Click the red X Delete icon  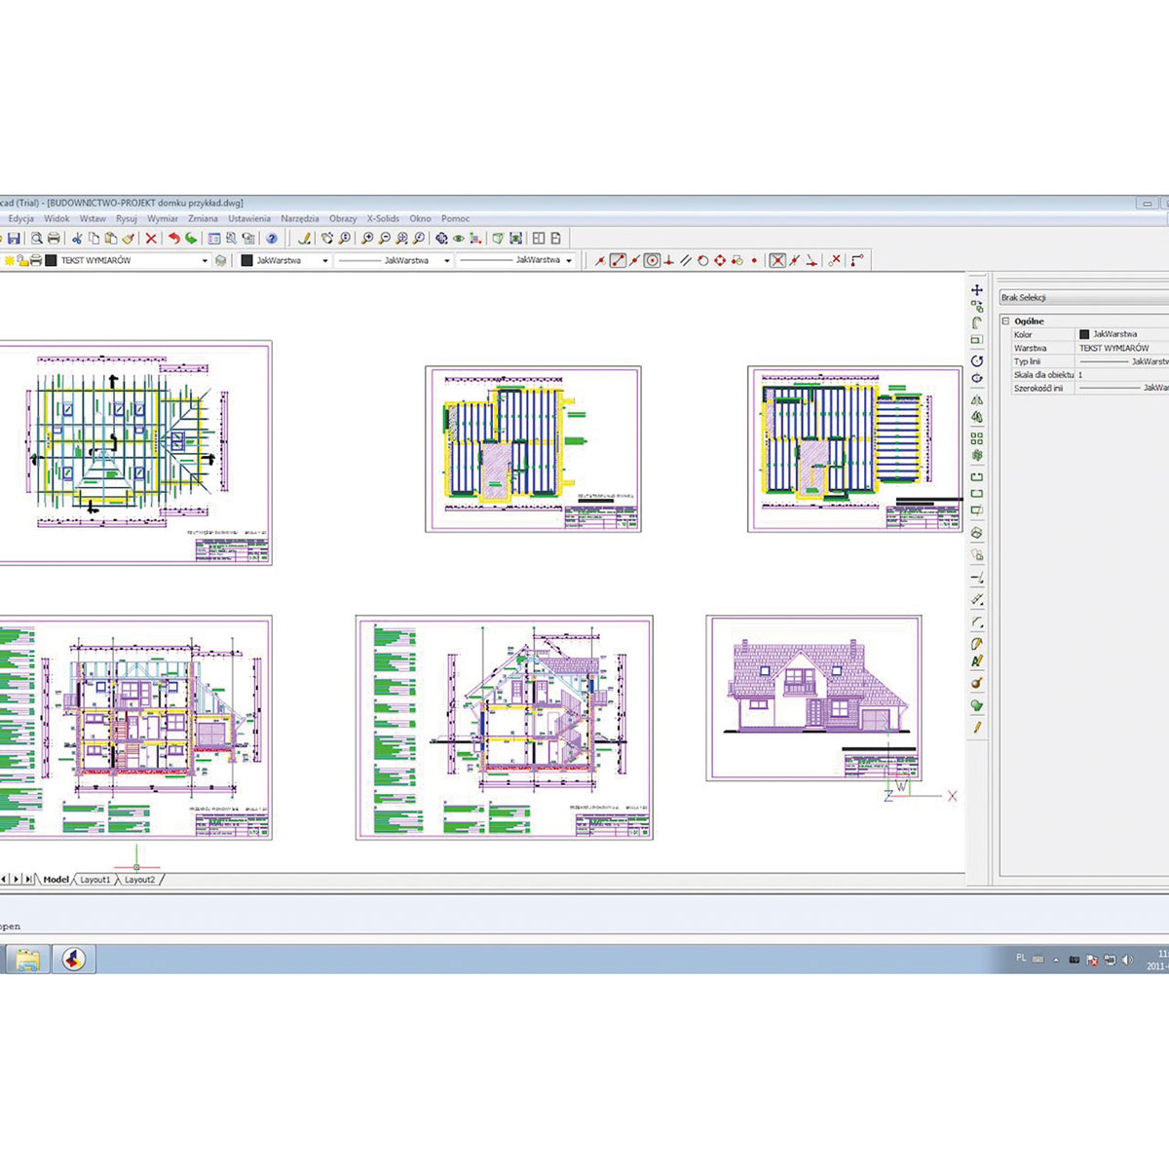(151, 239)
